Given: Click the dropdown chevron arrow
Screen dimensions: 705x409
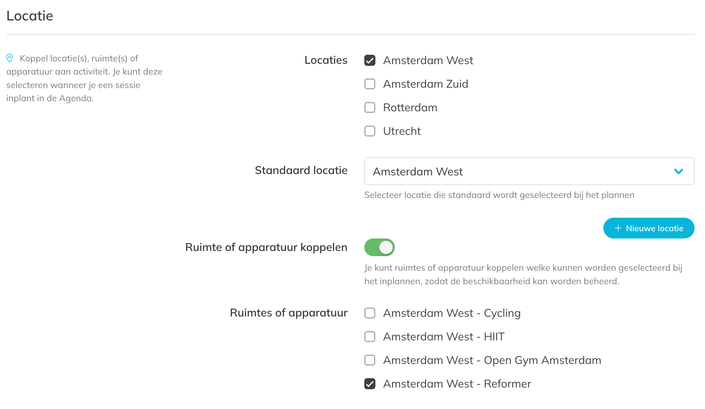Looking at the screenshot, I should 678,171.
